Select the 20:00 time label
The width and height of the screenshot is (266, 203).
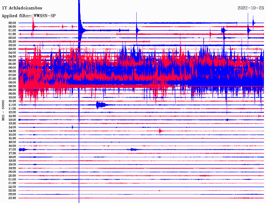[12, 172]
